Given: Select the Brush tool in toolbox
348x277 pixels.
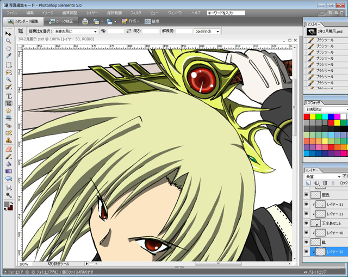Looking at the screenshot, I should (x=9, y=157).
